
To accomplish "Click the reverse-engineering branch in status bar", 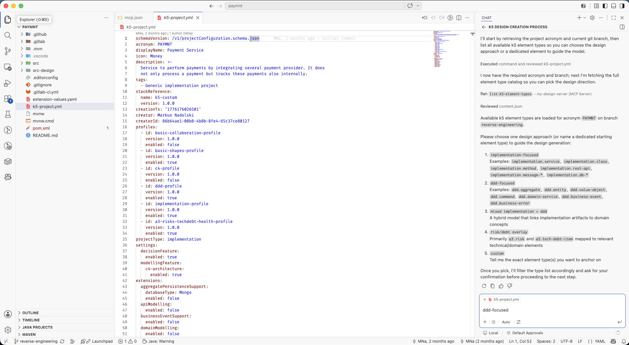I will tap(39, 341).
